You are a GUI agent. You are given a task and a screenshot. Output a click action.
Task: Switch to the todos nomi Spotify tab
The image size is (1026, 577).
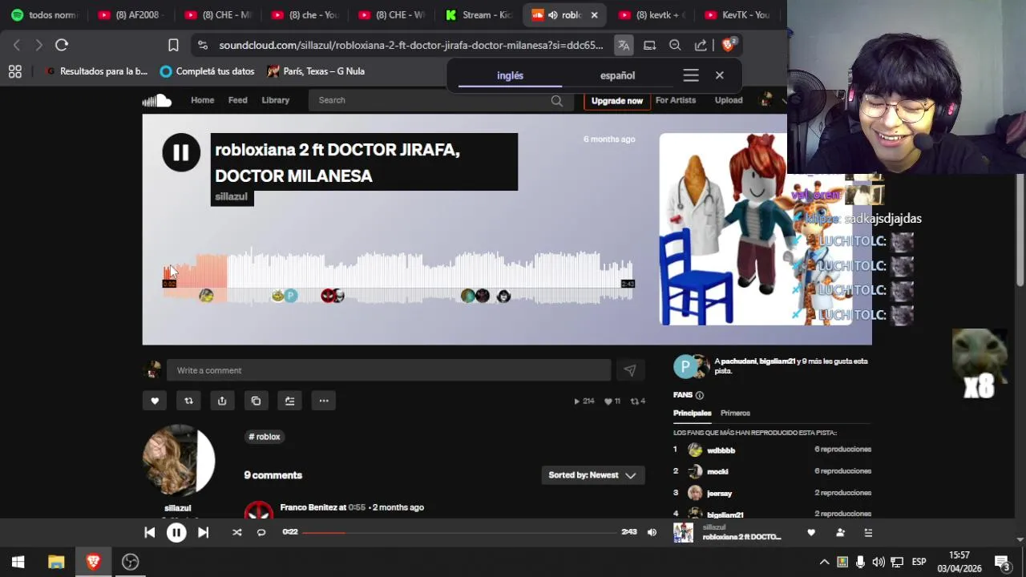(45, 14)
